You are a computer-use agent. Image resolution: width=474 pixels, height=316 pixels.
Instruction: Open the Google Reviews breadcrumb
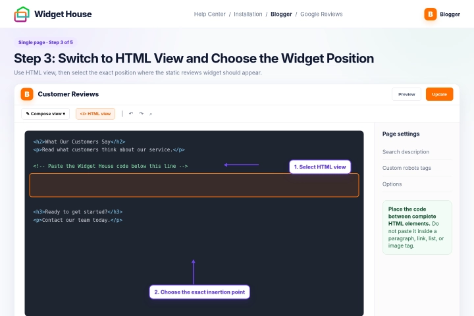[321, 14]
